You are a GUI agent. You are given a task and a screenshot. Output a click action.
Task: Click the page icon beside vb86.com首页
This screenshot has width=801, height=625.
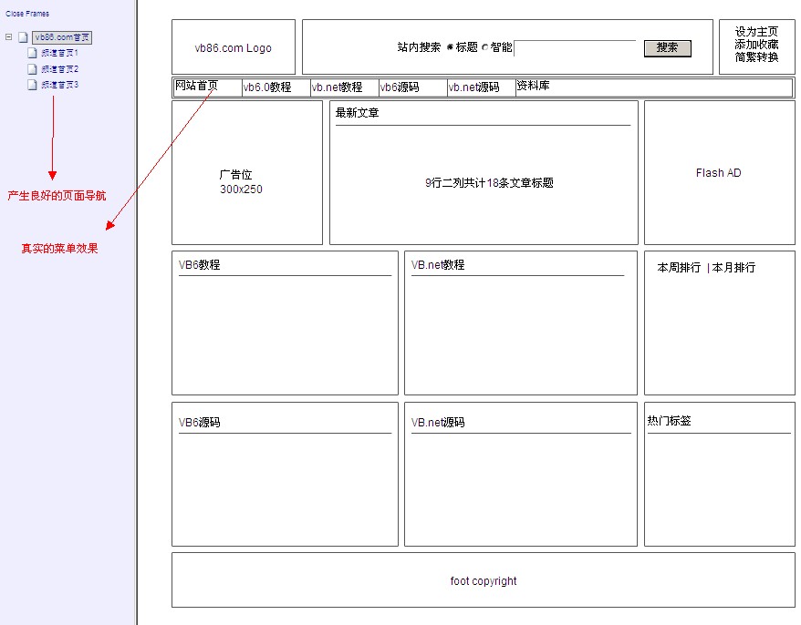pos(23,37)
